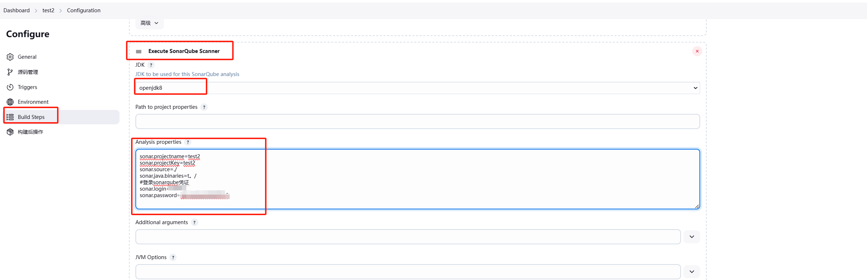Open test2 breadcrumb link

coord(48,10)
